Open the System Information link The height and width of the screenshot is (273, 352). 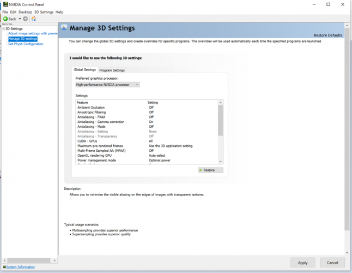(21, 267)
